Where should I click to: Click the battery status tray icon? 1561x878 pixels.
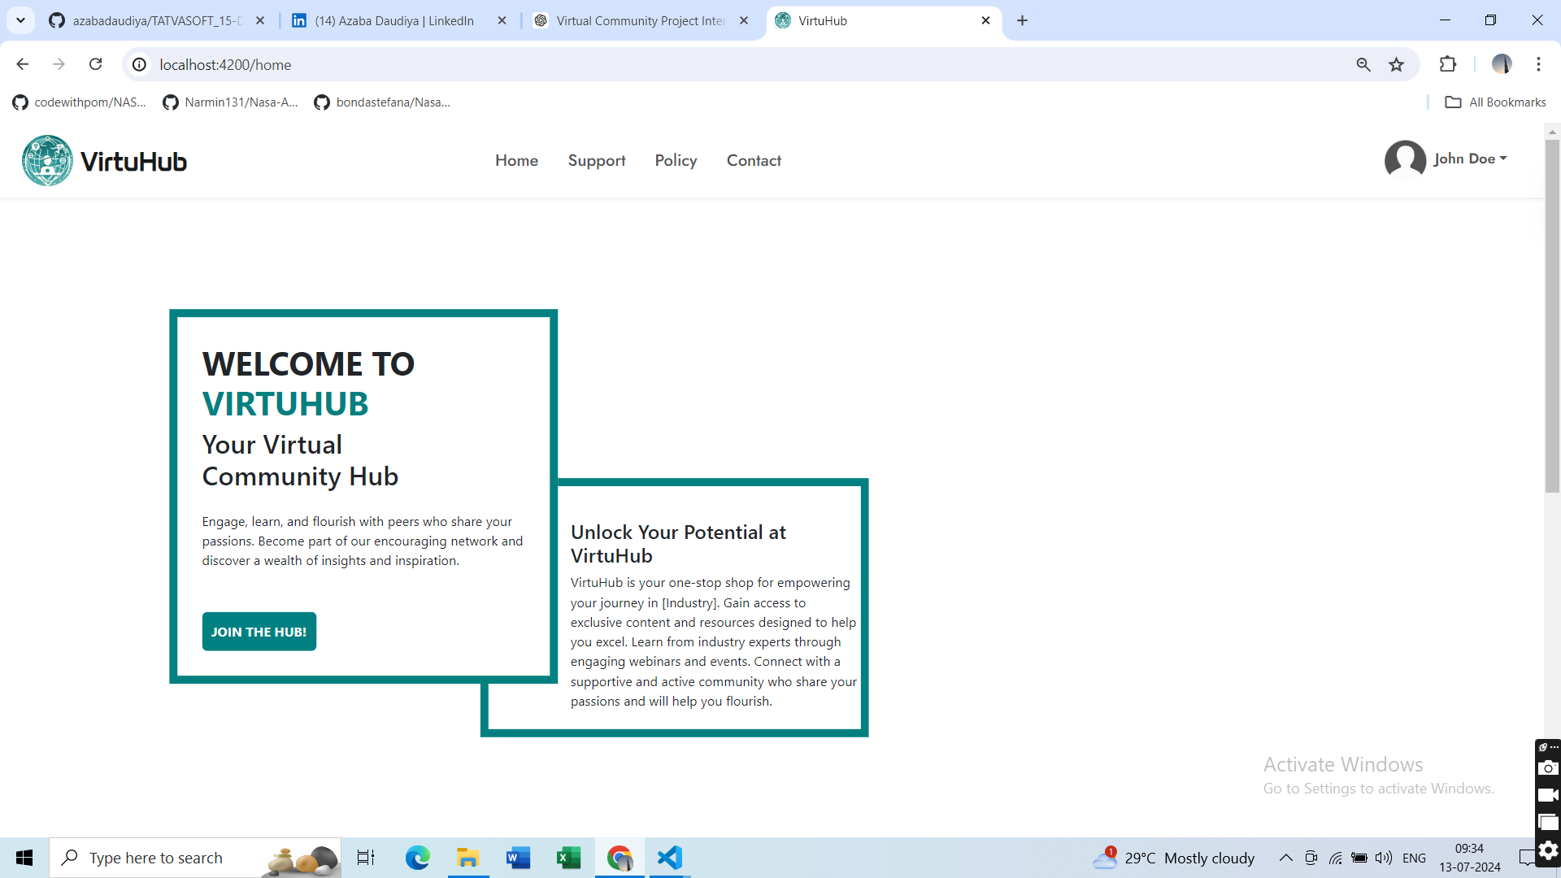coord(1359,858)
